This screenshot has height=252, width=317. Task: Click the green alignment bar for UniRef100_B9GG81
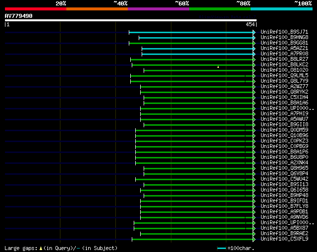point(191,43)
